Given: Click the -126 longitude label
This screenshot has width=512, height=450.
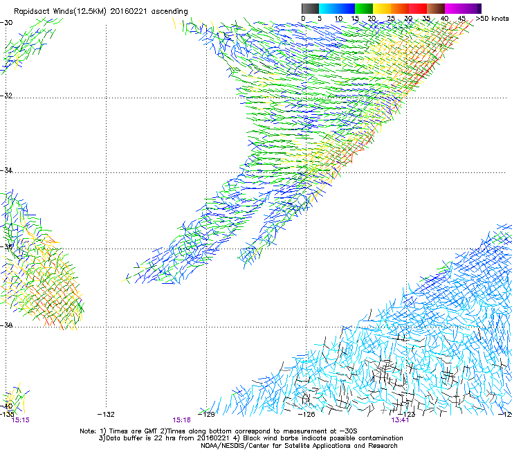Looking at the screenshot, I should [x=307, y=415].
